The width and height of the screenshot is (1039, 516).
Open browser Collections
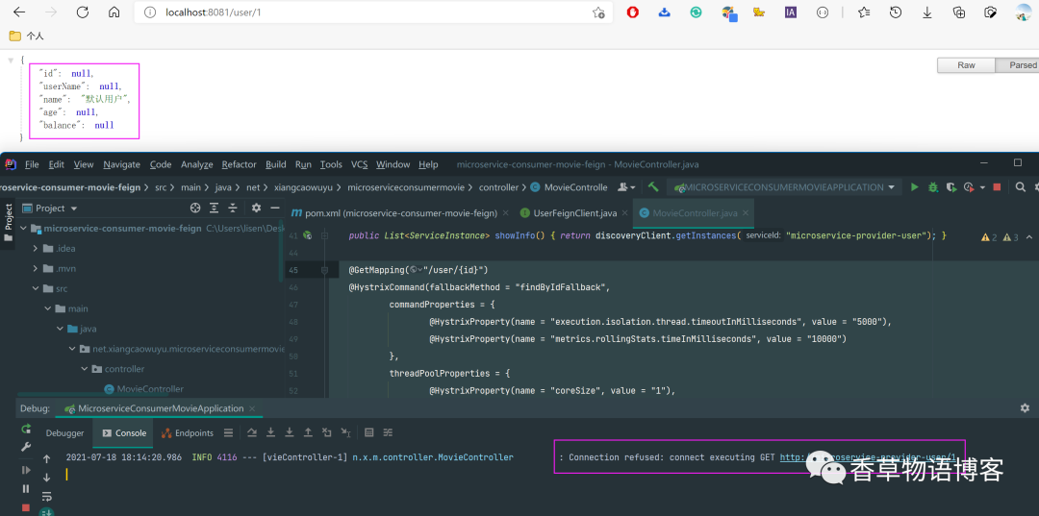[x=959, y=12]
